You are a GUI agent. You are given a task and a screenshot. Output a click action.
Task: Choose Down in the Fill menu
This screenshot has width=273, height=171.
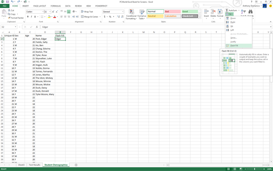point(239,18)
